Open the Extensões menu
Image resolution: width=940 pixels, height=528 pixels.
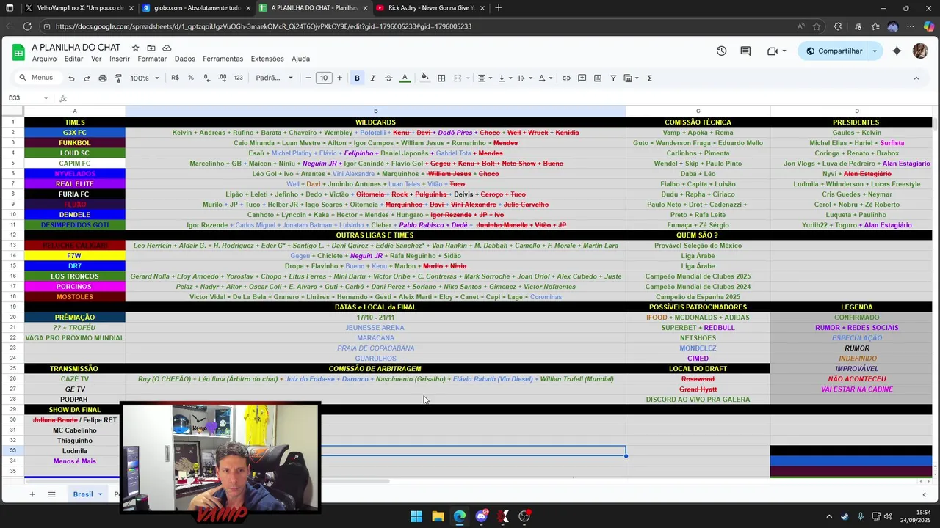click(x=267, y=59)
